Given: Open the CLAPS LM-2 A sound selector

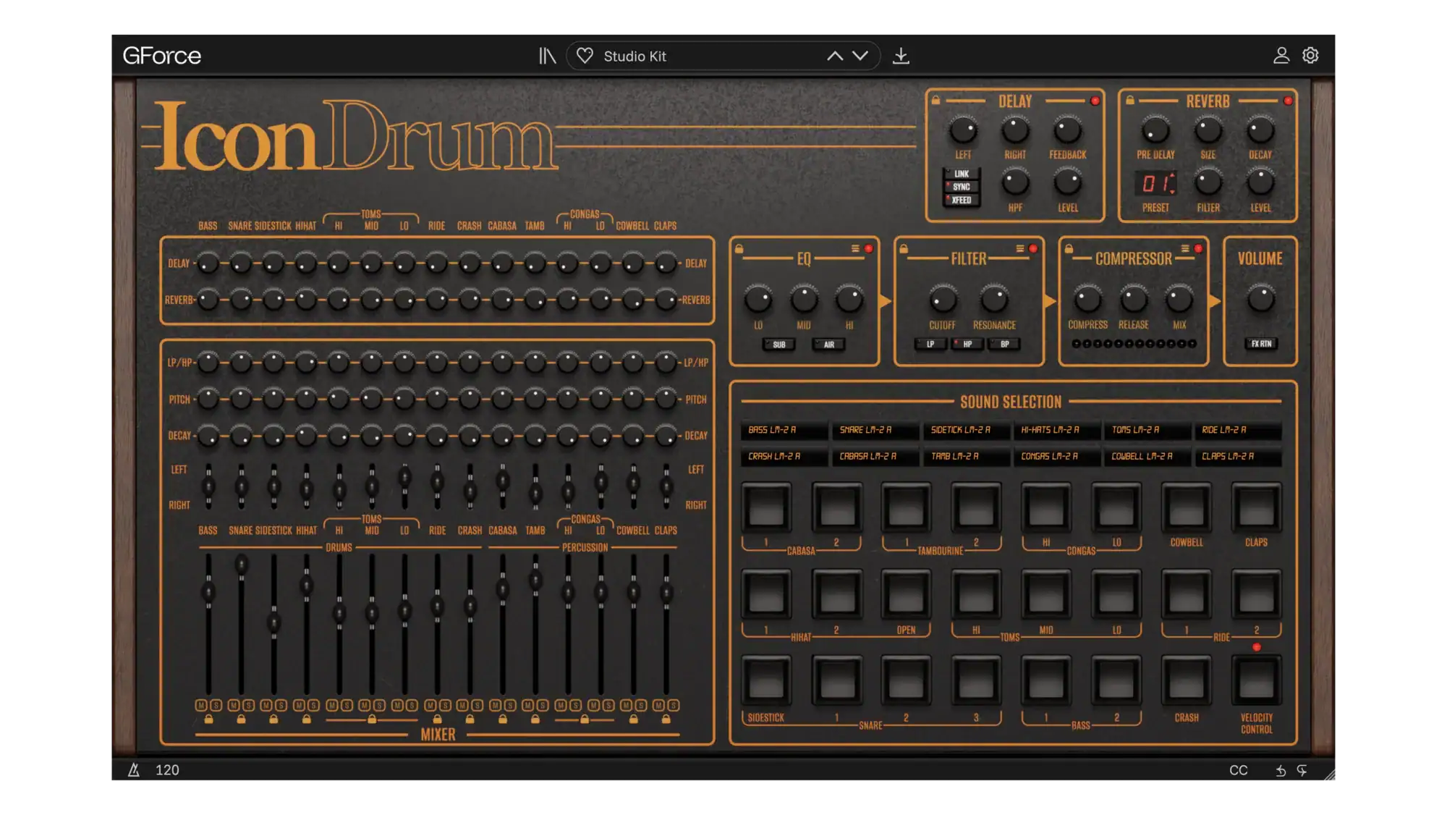Looking at the screenshot, I should (1238, 457).
